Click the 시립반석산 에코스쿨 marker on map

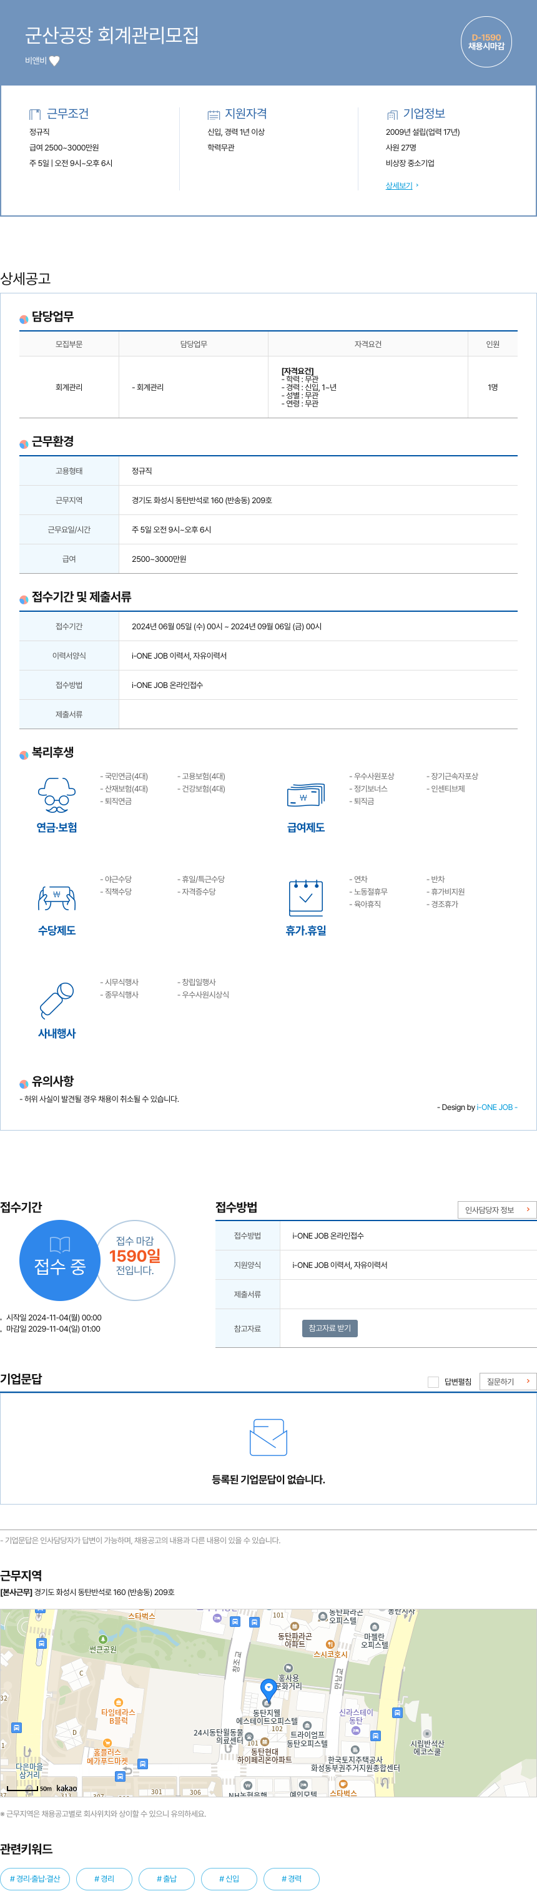427,1734
